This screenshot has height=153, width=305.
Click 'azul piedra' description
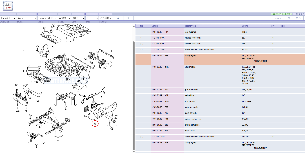pyautogui.click(x=190, y=101)
